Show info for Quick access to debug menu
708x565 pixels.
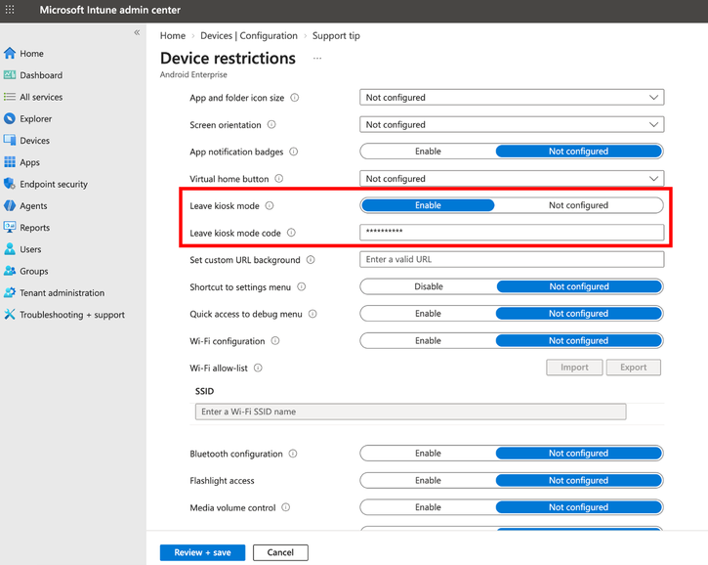click(x=312, y=314)
